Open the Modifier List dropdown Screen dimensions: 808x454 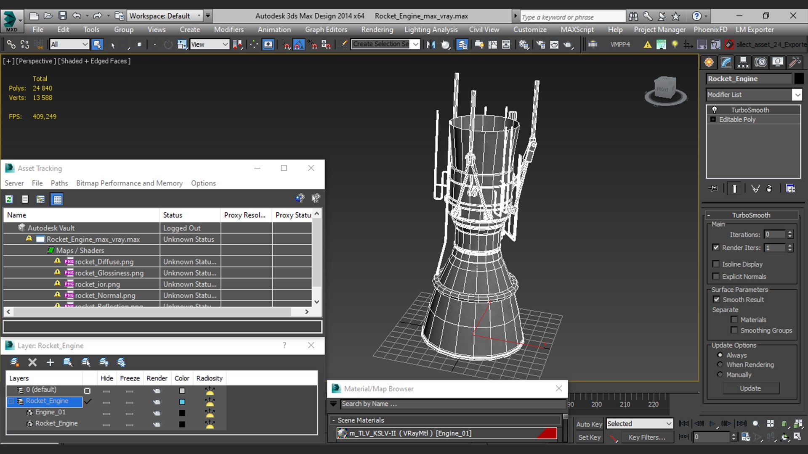click(x=754, y=95)
